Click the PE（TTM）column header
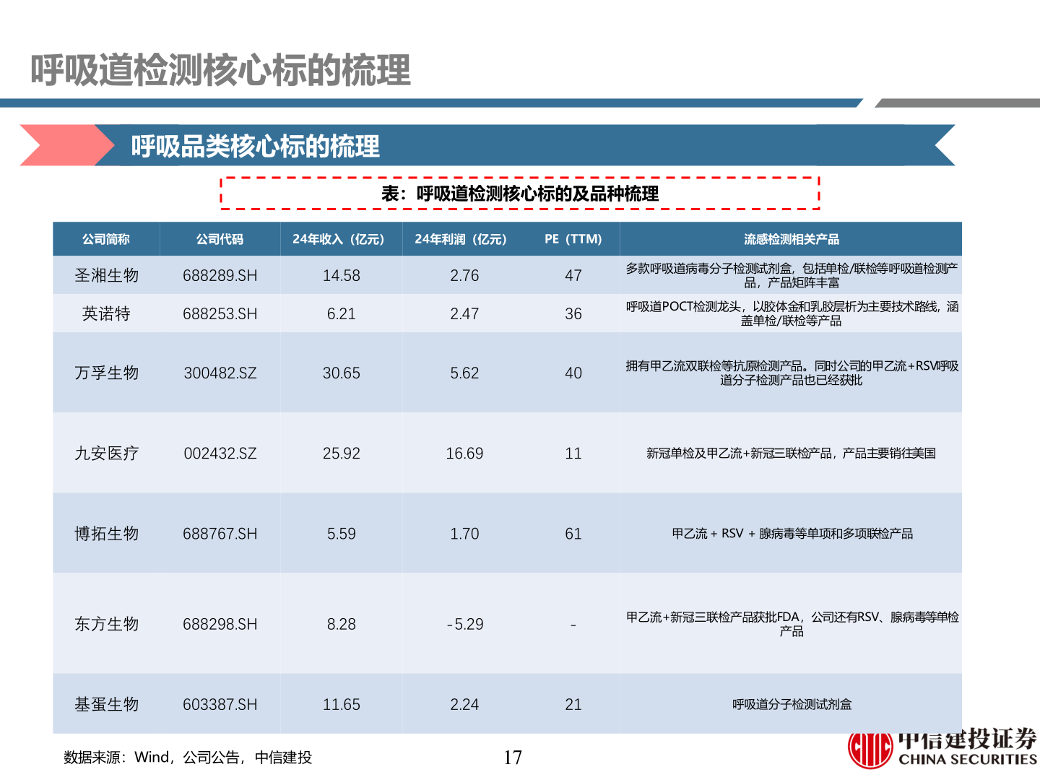1040x780 pixels. point(573,239)
